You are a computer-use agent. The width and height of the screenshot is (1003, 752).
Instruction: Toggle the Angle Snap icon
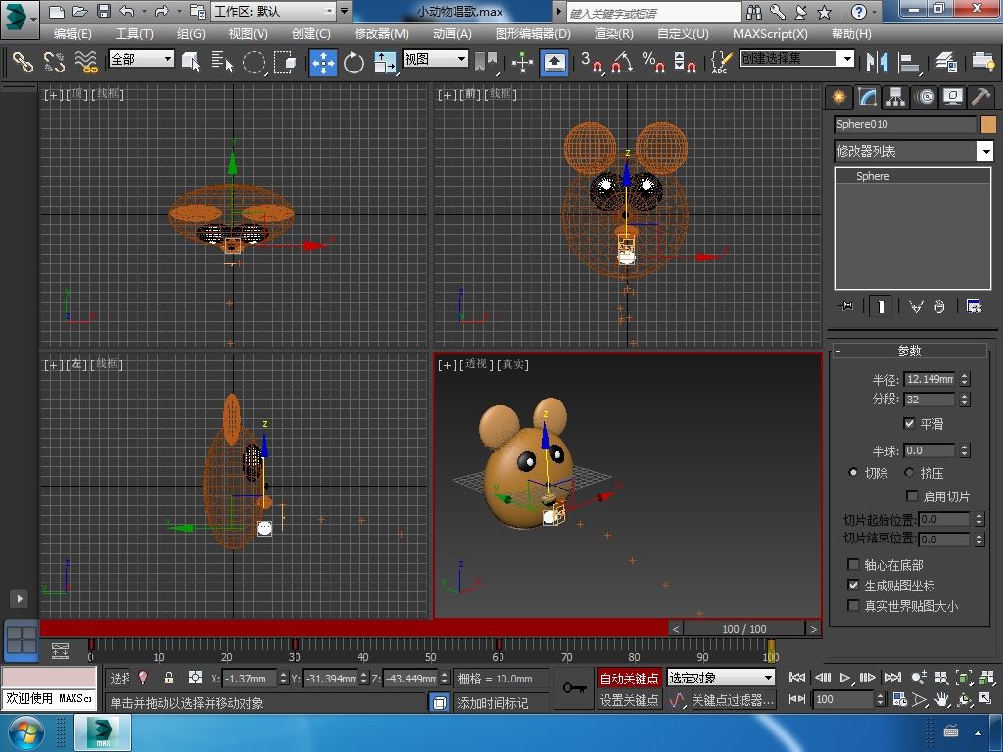pos(622,63)
